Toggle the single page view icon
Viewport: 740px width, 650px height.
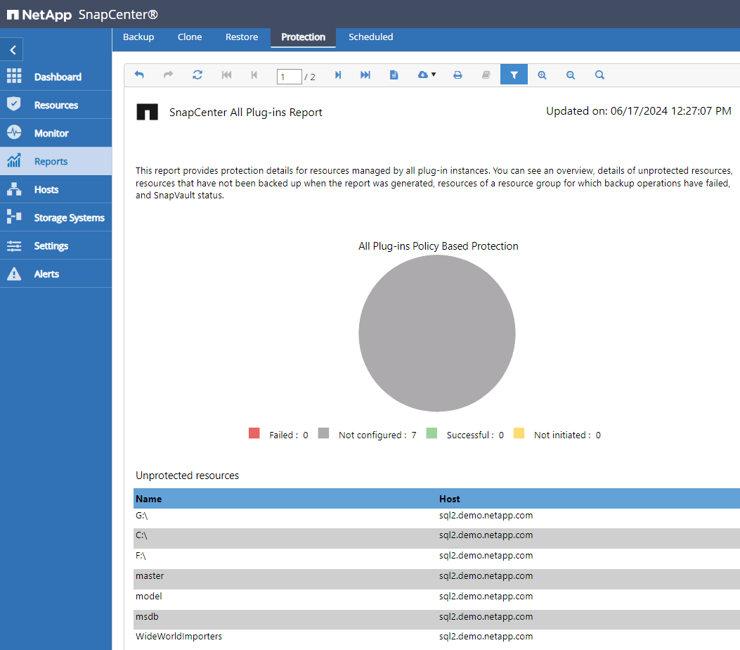pos(394,75)
